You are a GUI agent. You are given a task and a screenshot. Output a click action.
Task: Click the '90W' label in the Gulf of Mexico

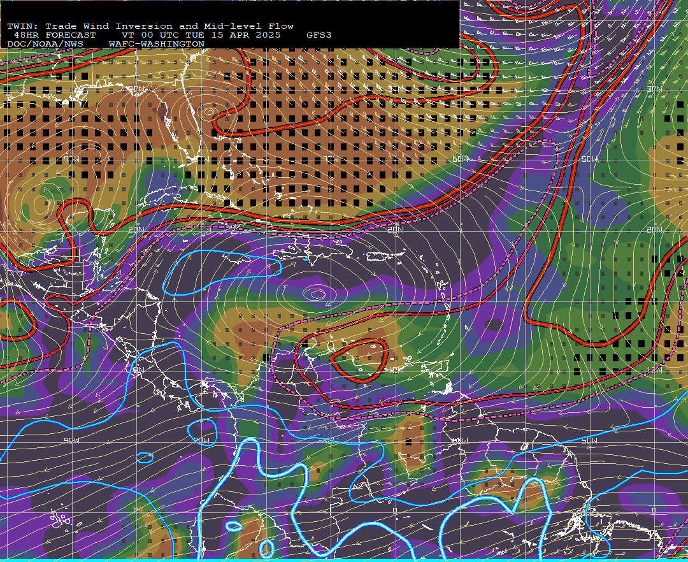(71, 159)
